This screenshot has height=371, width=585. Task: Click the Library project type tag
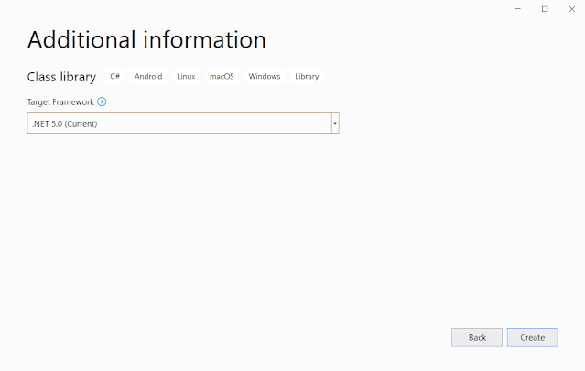pos(307,77)
